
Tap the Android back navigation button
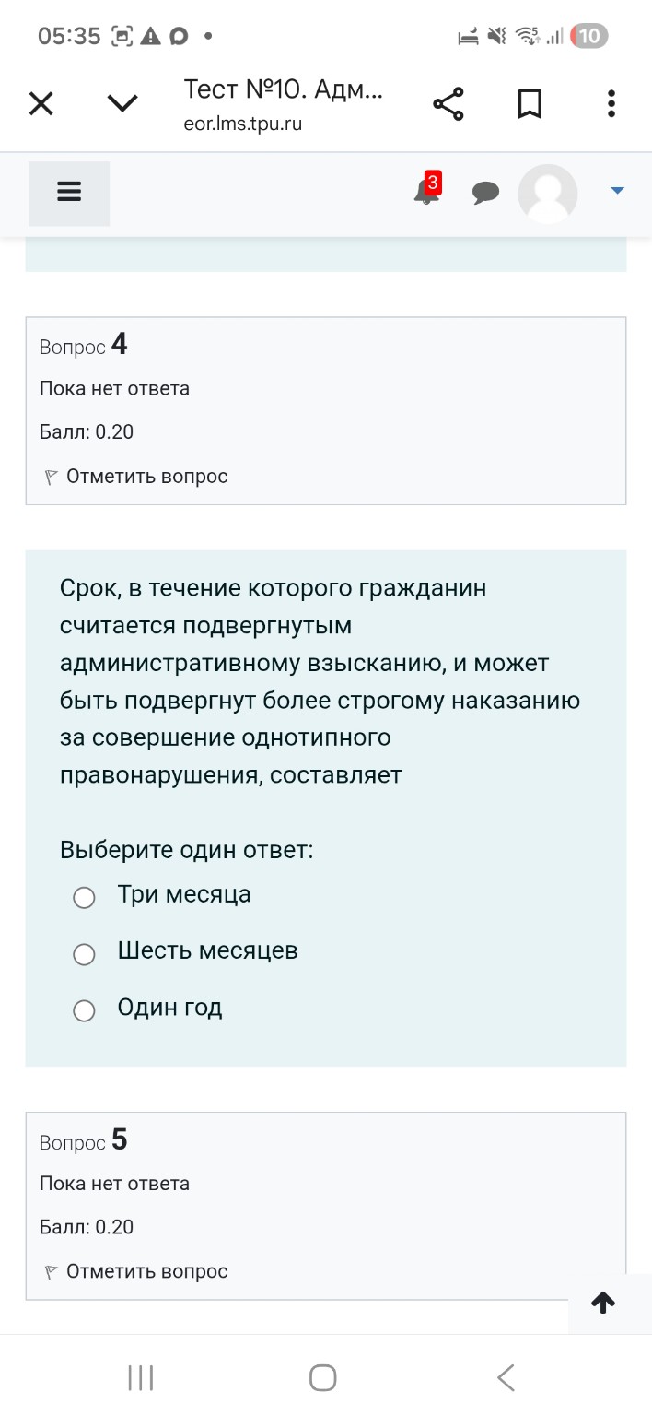[506, 1376]
